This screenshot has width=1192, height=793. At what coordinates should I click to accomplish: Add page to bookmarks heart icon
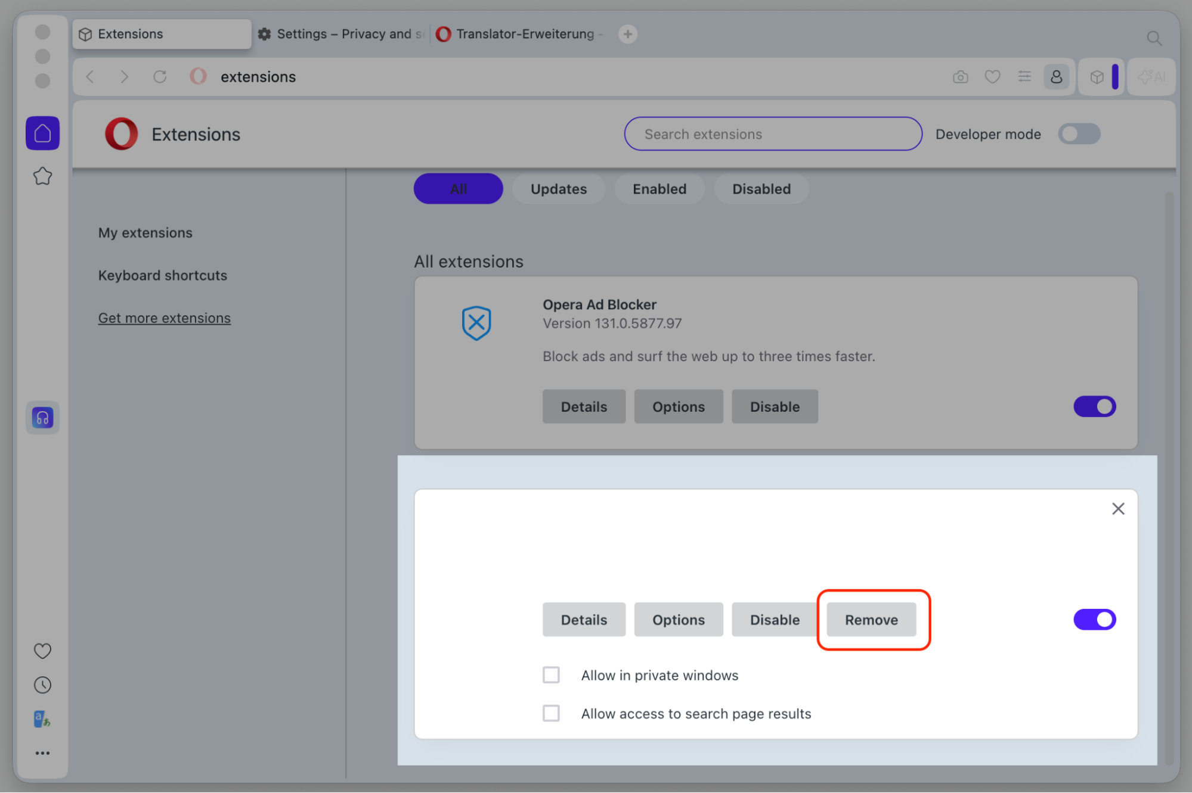tap(992, 77)
